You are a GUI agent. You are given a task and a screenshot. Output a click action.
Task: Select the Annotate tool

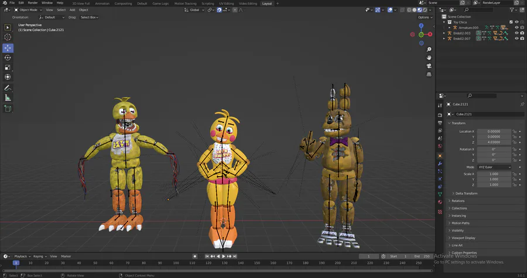[x=8, y=88]
